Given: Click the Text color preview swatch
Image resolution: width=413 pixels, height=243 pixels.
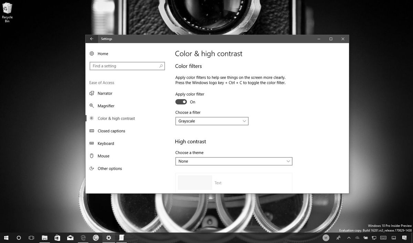Looking at the screenshot, I should (x=195, y=183).
